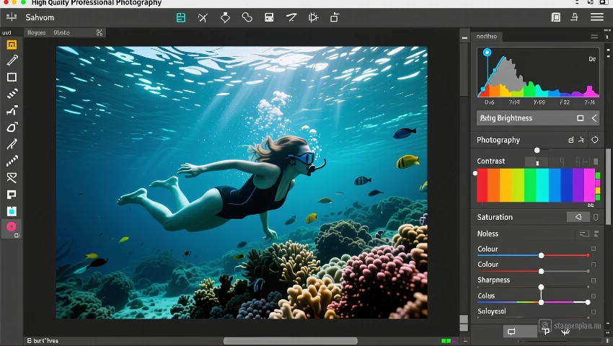This screenshot has height=346, width=613.
Task: Click the first Colour slider handle
Action: pos(541,255)
